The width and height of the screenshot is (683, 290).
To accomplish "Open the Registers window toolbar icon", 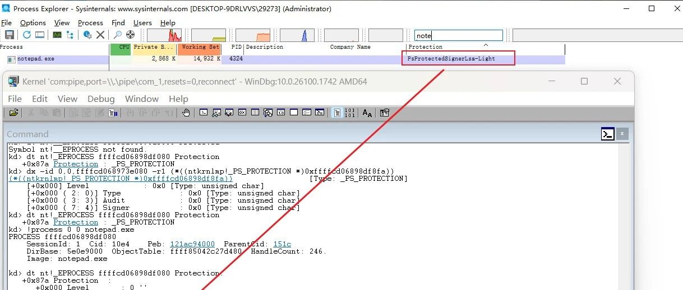I will 242,113.
